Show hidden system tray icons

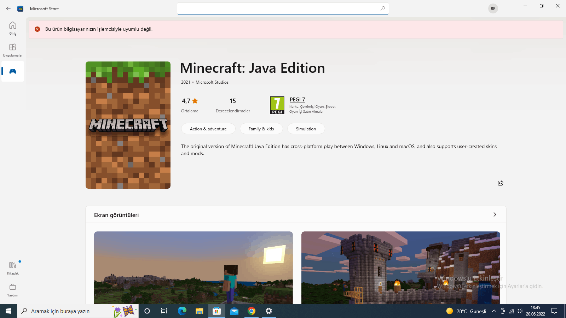494,311
